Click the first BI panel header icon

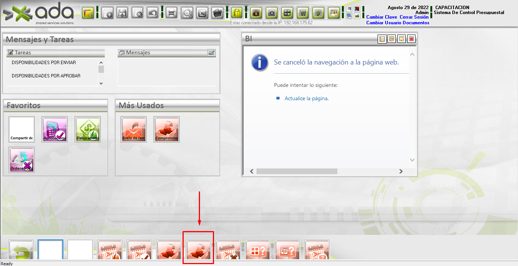click(382, 39)
